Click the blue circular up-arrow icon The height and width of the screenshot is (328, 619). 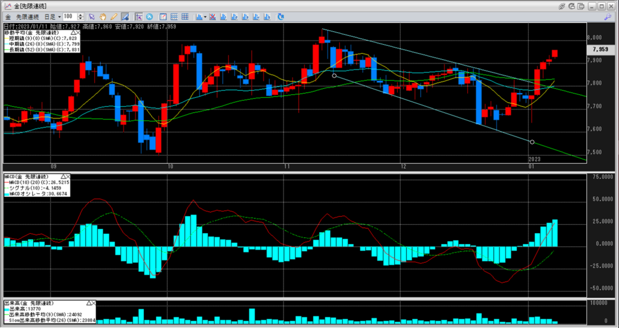pyautogui.click(x=149, y=16)
